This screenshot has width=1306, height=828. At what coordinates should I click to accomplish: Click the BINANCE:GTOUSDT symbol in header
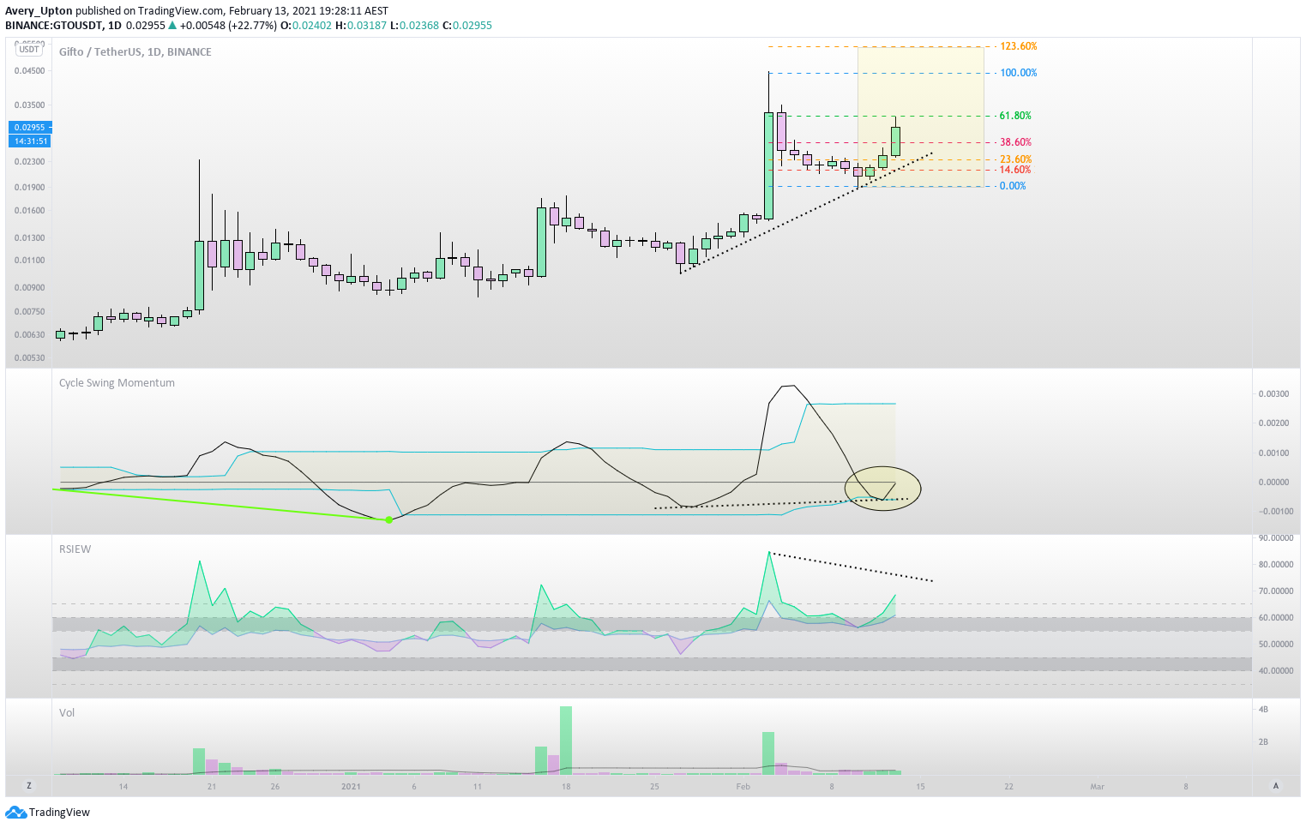coord(53,26)
